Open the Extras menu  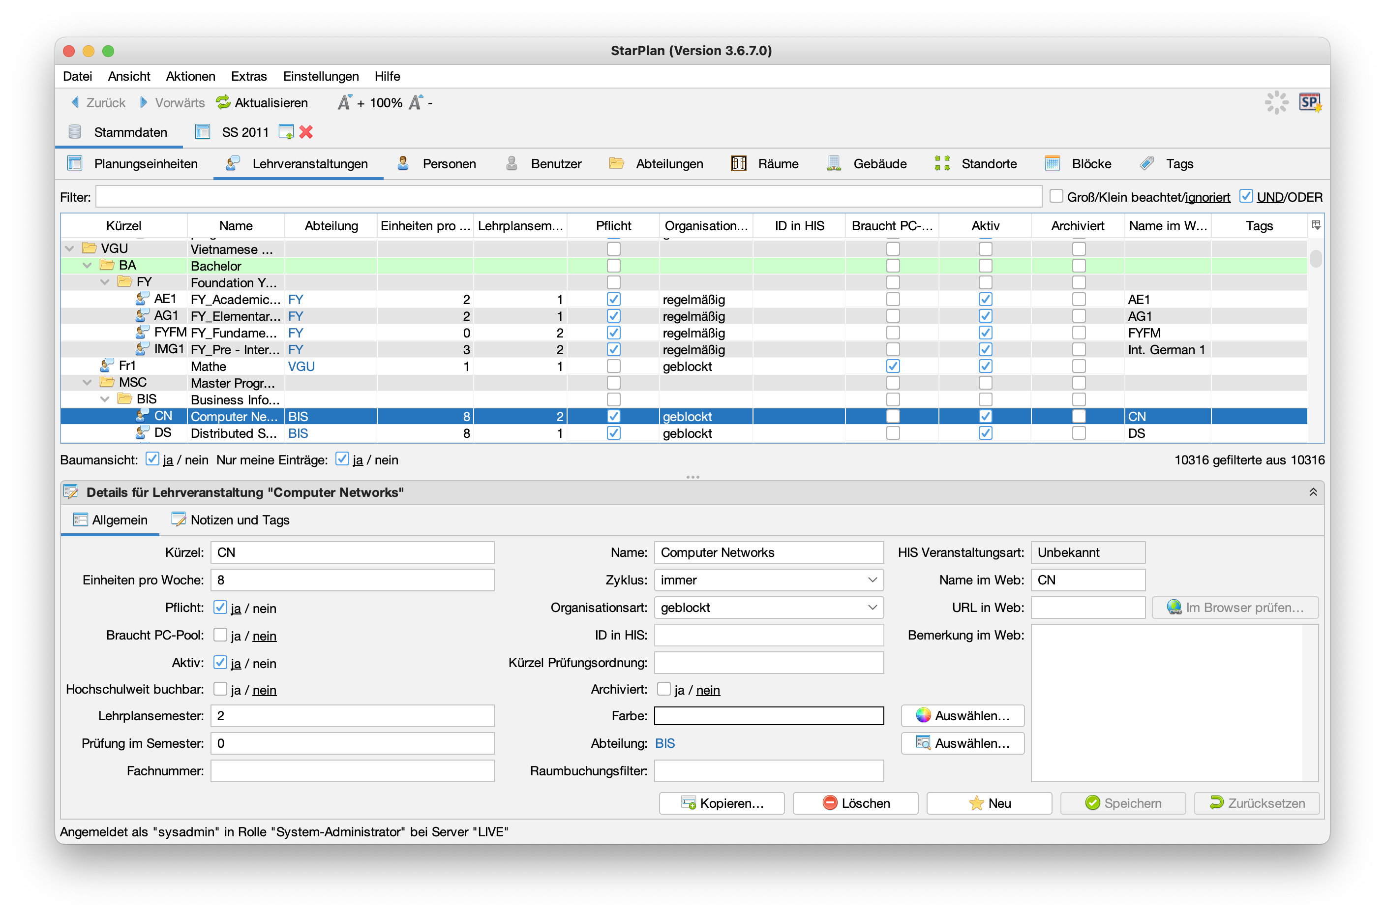coord(248,76)
